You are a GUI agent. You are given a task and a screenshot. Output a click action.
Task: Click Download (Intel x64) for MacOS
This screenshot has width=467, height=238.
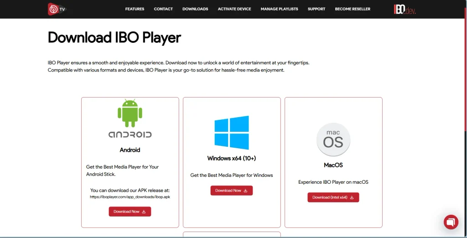[333, 197]
